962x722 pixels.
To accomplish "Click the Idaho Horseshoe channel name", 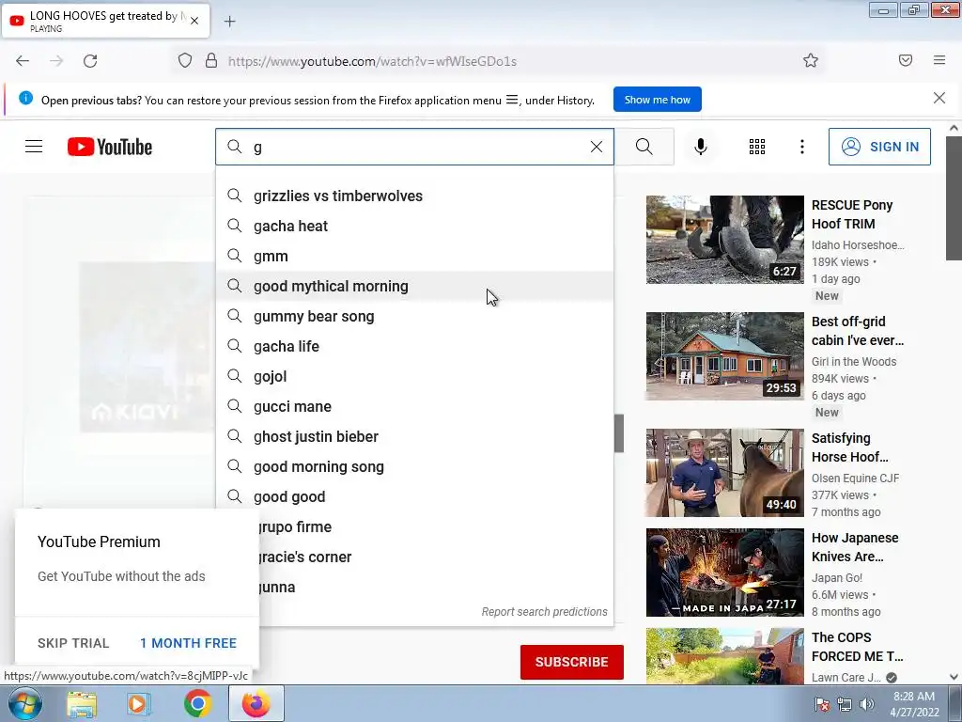I will [858, 245].
